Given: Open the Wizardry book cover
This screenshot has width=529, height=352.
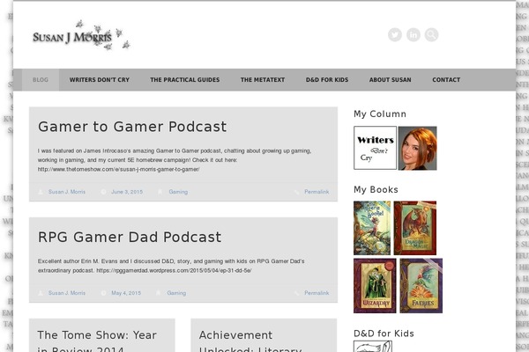Looking at the screenshot, I should coord(375,286).
